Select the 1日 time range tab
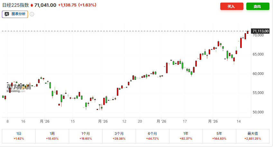This screenshot has width=273, height=147. (19, 136)
